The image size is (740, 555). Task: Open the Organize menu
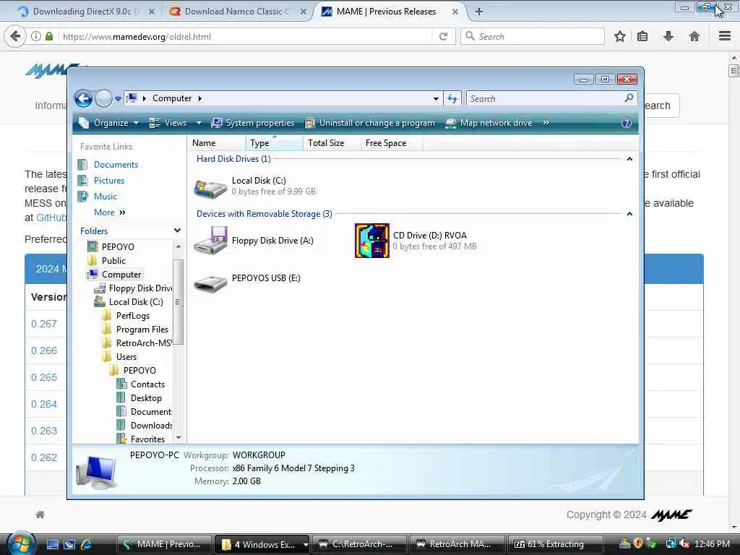tap(109, 123)
